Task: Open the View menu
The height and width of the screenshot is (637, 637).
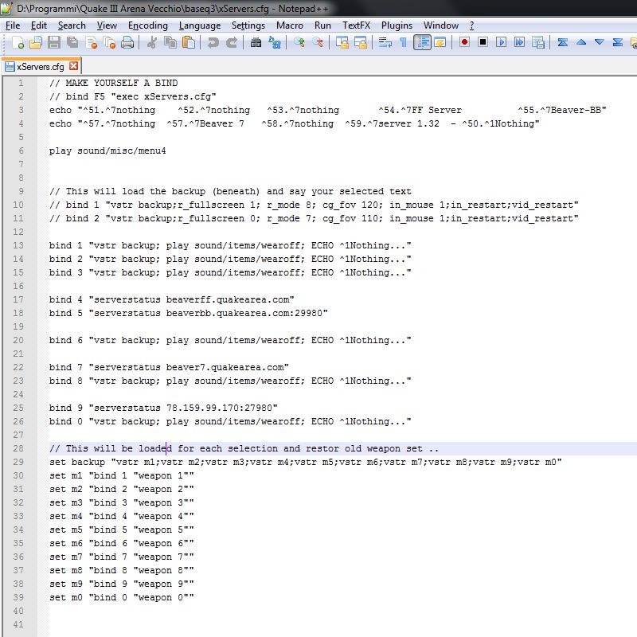Action: click(x=107, y=25)
